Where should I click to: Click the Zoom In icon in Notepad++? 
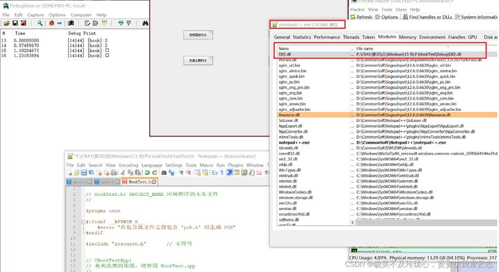[x=181, y=172]
